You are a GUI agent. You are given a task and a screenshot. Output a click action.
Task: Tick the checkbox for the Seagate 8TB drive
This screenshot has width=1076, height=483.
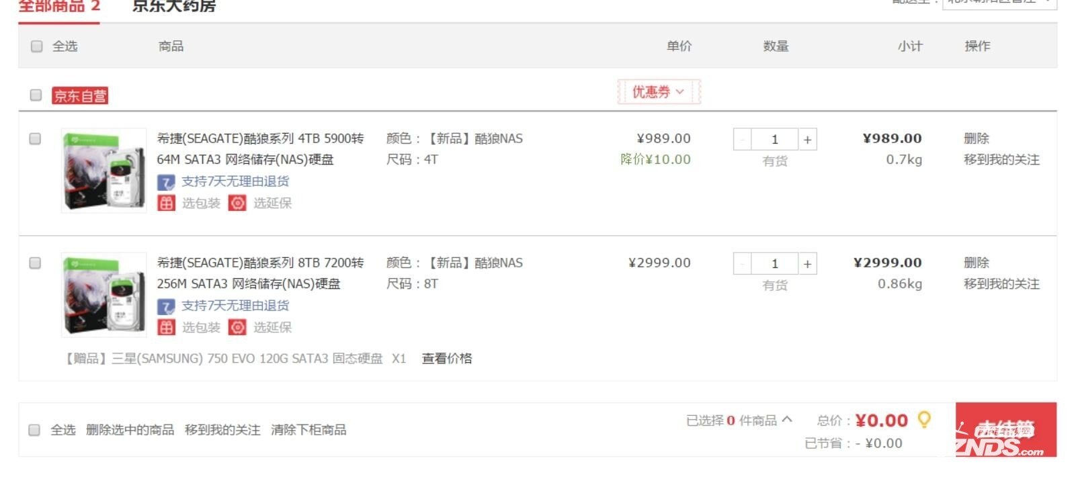click(35, 263)
